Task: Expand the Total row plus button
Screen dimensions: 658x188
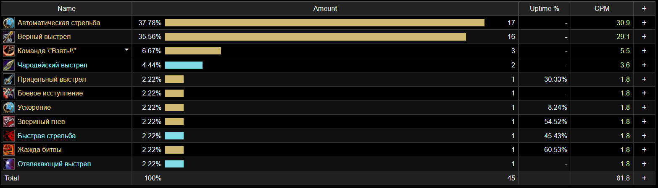Action: click(644, 178)
